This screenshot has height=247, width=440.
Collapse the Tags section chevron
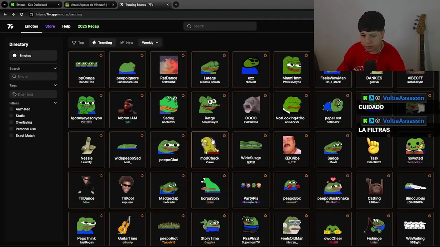tap(55, 85)
